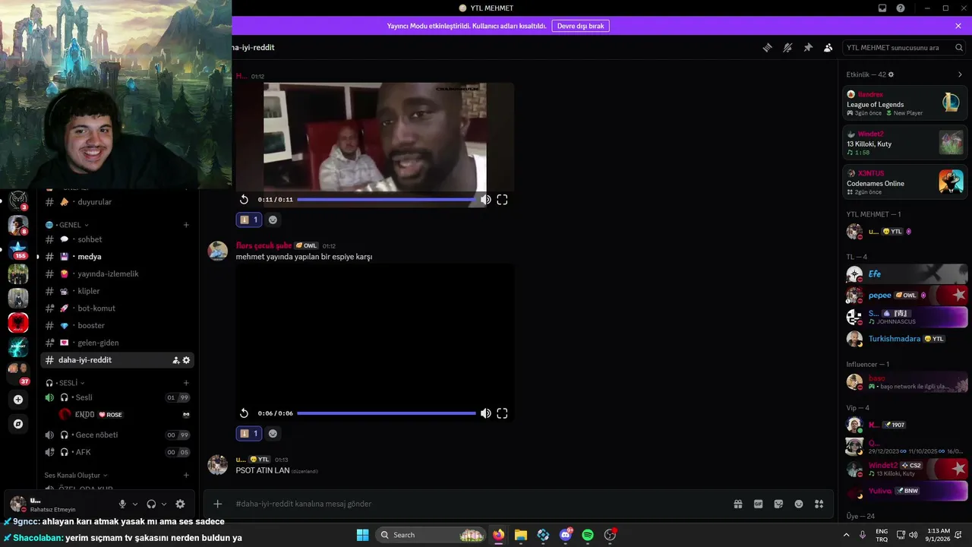Toggle the reaction under the 0:11 video
The image size is (972, 547).
249,220
